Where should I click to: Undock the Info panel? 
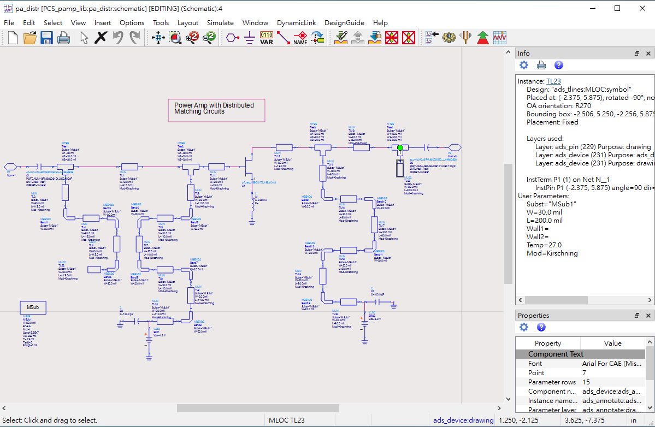pyautogui.click(x=637, y=53)
